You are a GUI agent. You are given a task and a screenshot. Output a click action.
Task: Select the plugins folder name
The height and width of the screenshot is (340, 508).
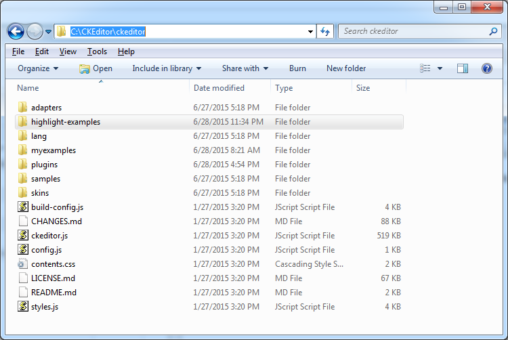click(x=45, y=165)
